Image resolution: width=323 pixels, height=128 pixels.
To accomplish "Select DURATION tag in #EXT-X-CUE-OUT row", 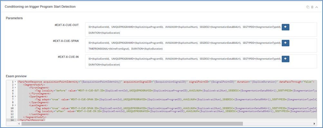I will coord(104,33).
